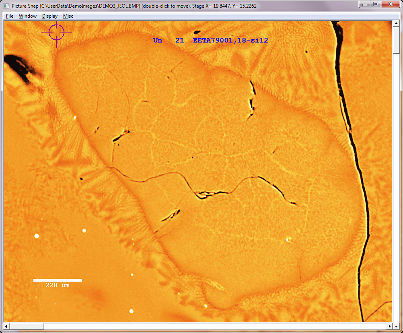This screenshot has width=403, height=333.
Task: Click the horizontal scrollbar thumb
Action: tap(27, 326)
